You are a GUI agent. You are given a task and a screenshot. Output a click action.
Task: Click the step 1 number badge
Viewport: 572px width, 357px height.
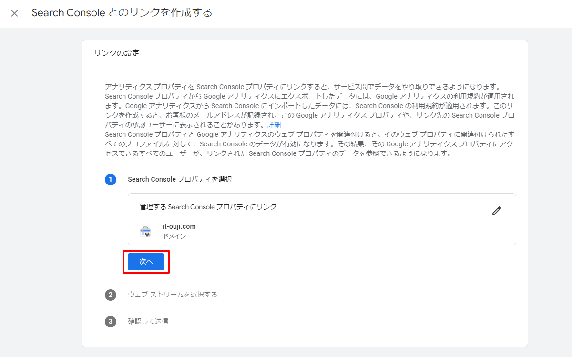(111, 179)
